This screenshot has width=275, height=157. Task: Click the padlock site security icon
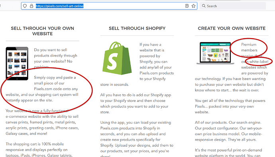[31, 6]
